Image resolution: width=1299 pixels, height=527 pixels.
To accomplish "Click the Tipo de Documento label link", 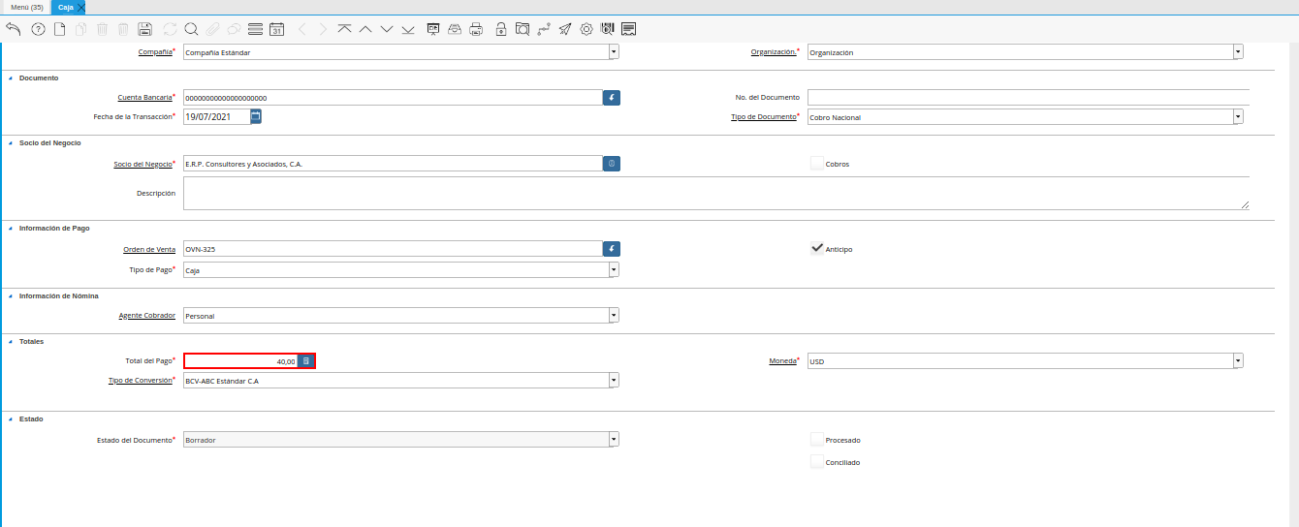I will [763, 117].
